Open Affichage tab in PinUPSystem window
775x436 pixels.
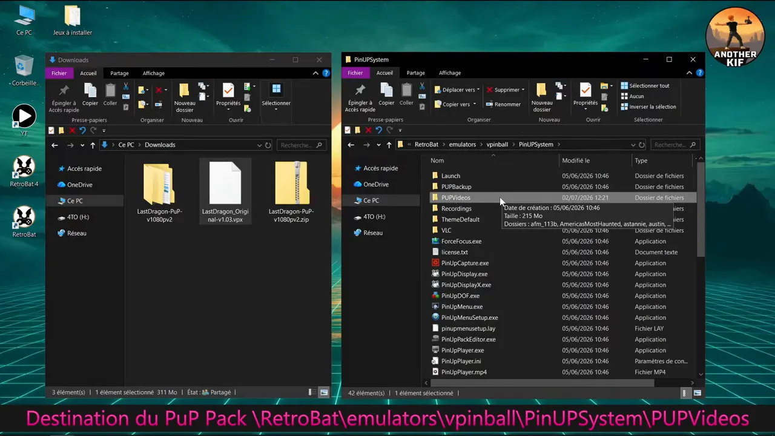point(450,73)
